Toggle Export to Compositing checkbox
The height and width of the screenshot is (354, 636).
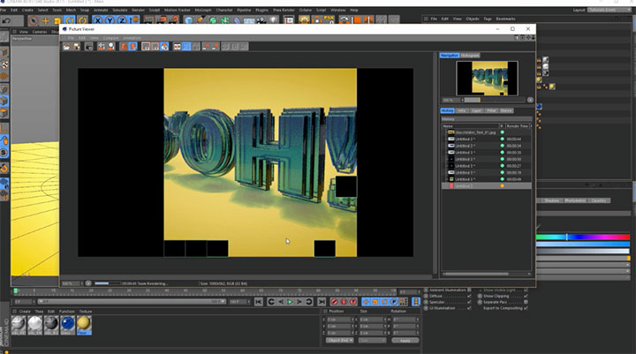(x=526, y=308)
